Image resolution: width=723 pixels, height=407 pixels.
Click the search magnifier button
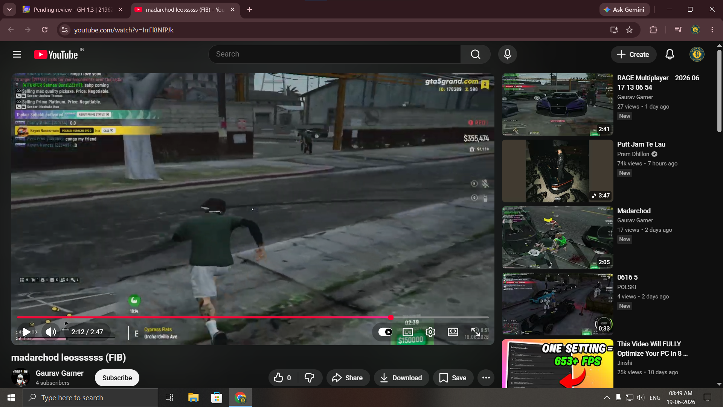[x=475, y=54]
